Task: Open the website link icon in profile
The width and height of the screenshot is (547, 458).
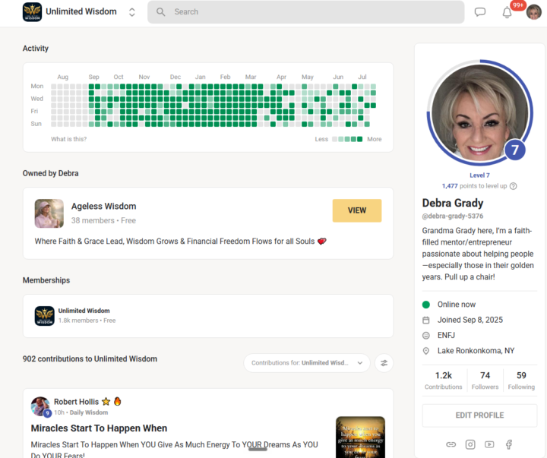Action: pos(451,444)
